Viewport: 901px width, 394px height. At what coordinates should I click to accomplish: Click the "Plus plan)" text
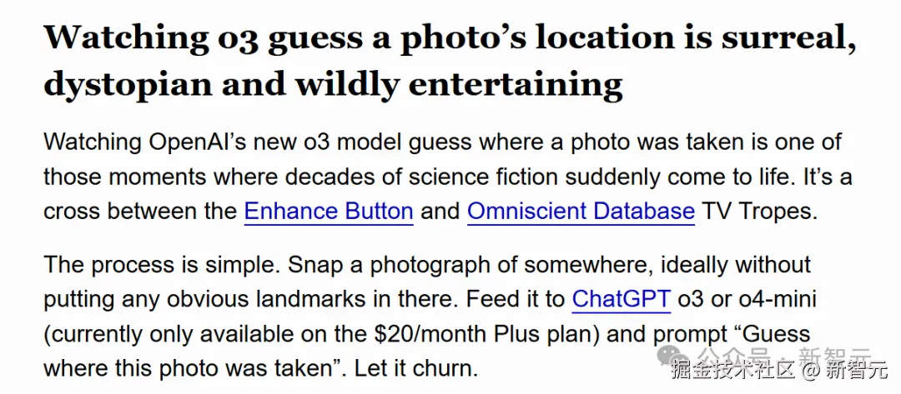point(548,334)
